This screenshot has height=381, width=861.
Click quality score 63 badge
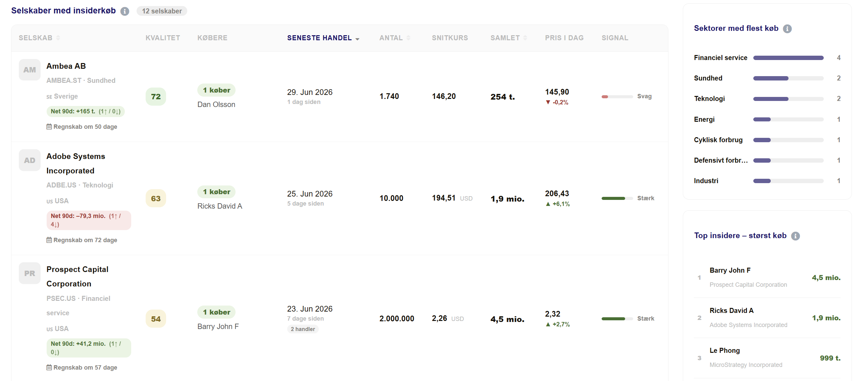156,199
